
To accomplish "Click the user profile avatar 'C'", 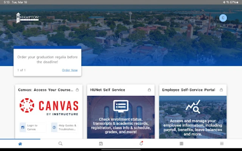I will point(223,18).
